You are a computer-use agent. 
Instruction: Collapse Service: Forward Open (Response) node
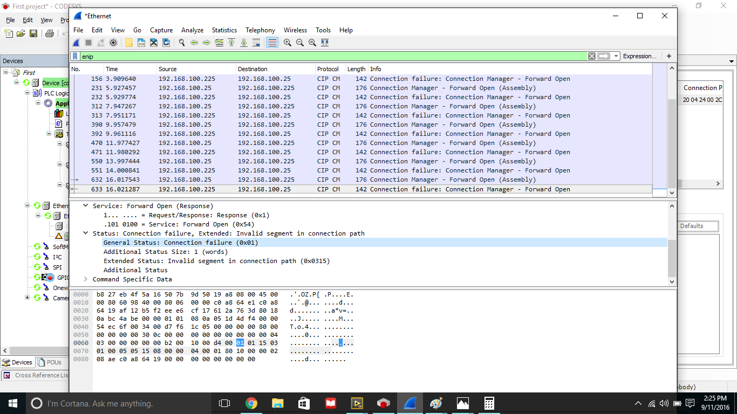click(x=85, y=206)
